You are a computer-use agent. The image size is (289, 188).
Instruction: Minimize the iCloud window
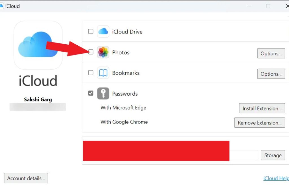click(x=249, y=6)
